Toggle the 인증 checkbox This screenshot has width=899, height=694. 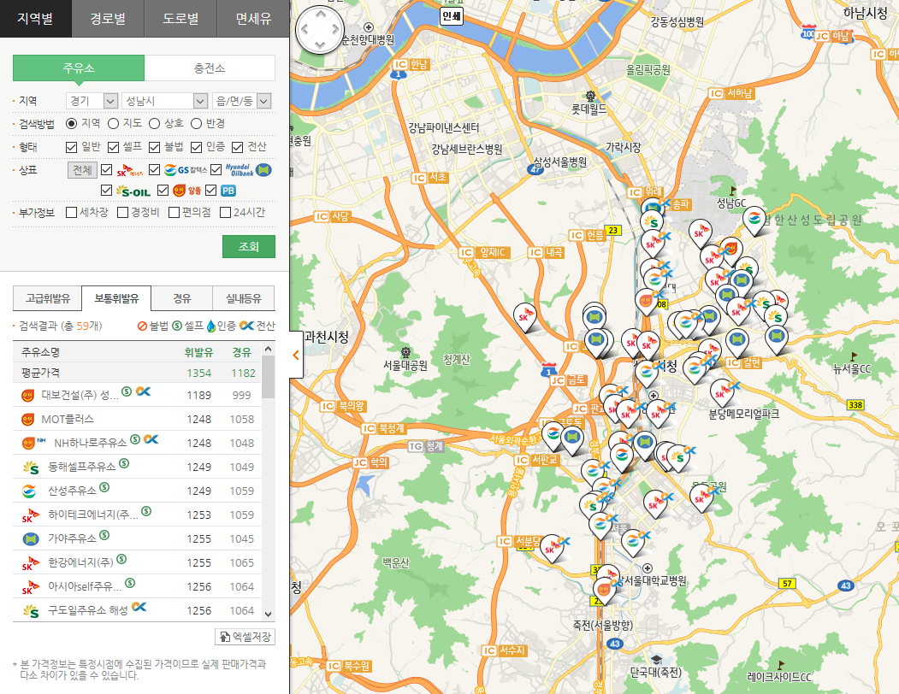pyautogui.click(x=196, y=147)
